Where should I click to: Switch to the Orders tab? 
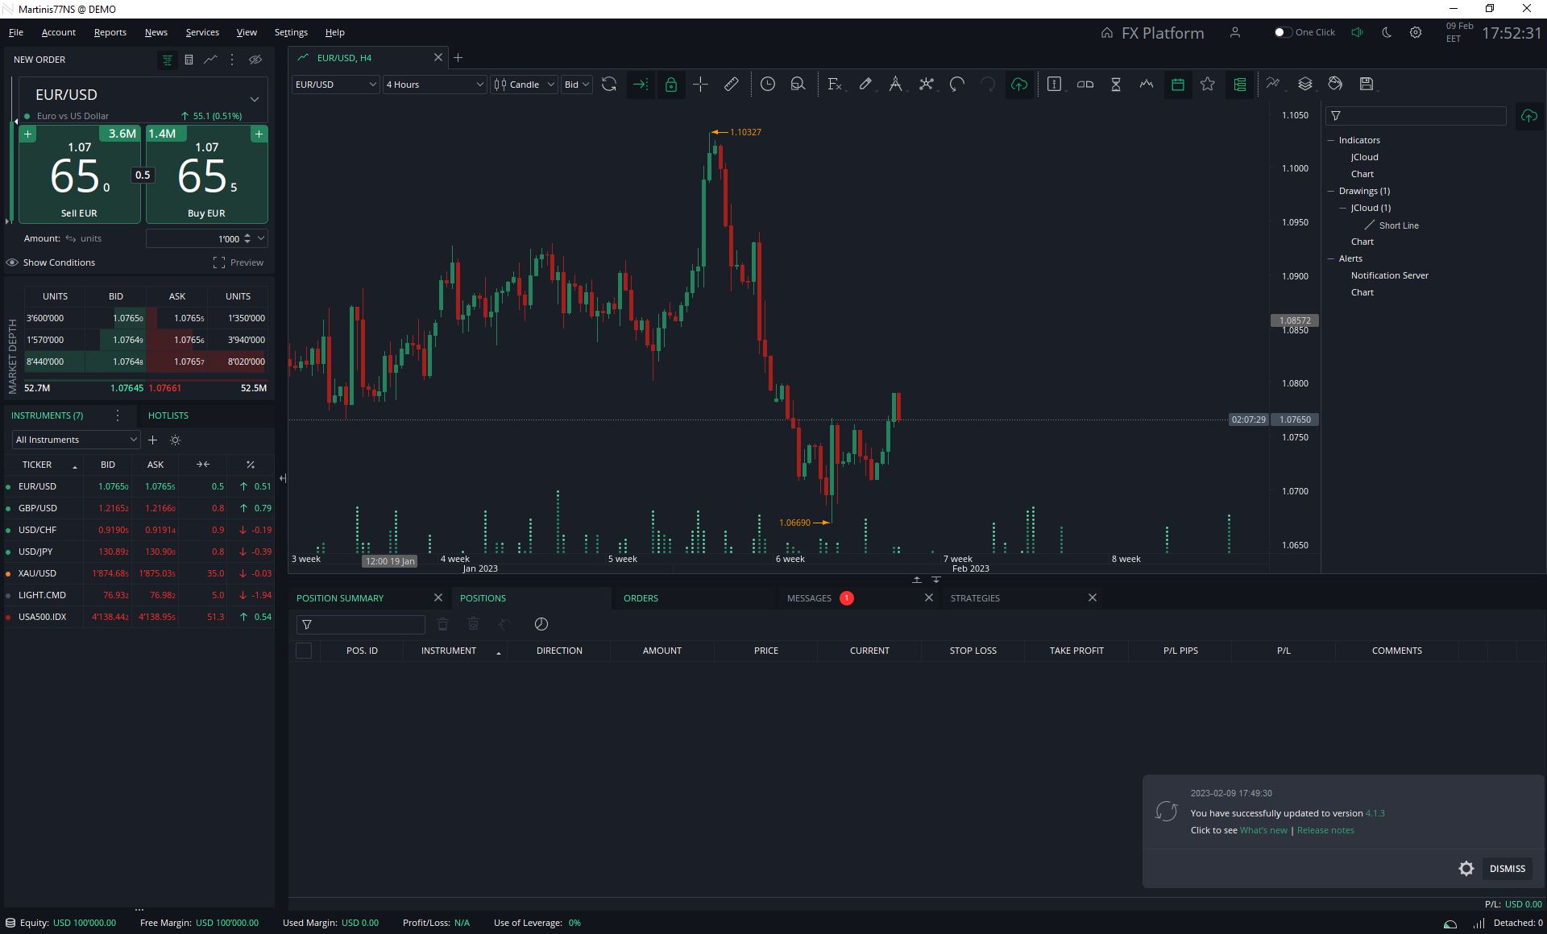(x=641, y=598)
